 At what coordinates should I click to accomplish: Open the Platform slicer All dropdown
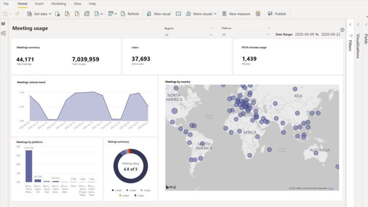[246, 34]
